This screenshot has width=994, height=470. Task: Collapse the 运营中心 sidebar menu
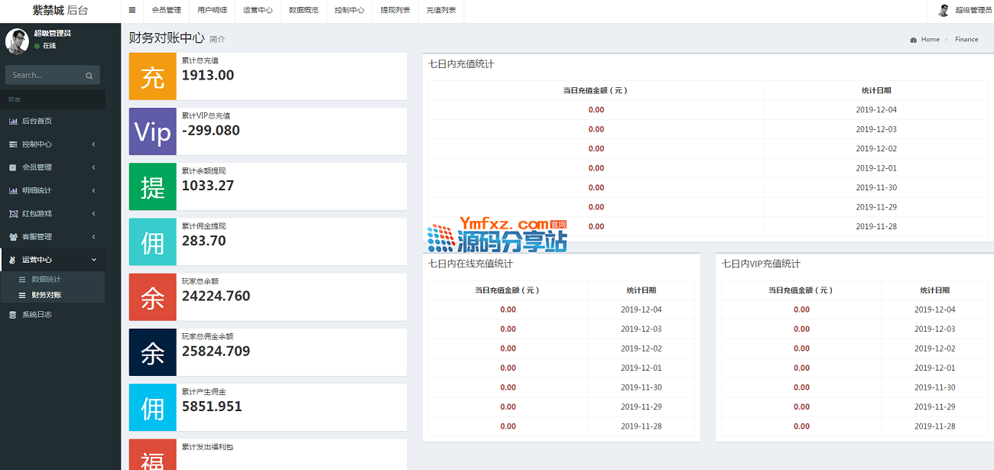point(52,260)
